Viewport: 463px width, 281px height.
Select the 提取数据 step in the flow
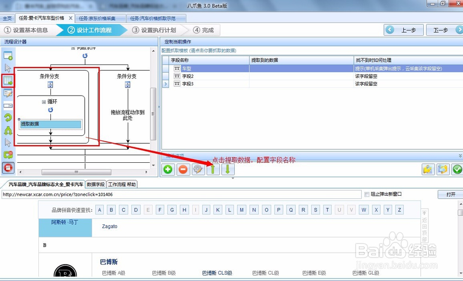[x=50, y=124]
